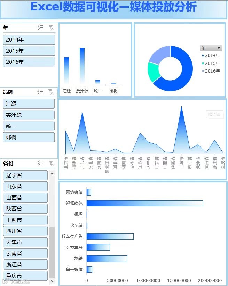Image resolution: width=228 pixels, height=286 pixels.
Task: Choose 陕西省 in province slicer
Action: pos(25,209)
